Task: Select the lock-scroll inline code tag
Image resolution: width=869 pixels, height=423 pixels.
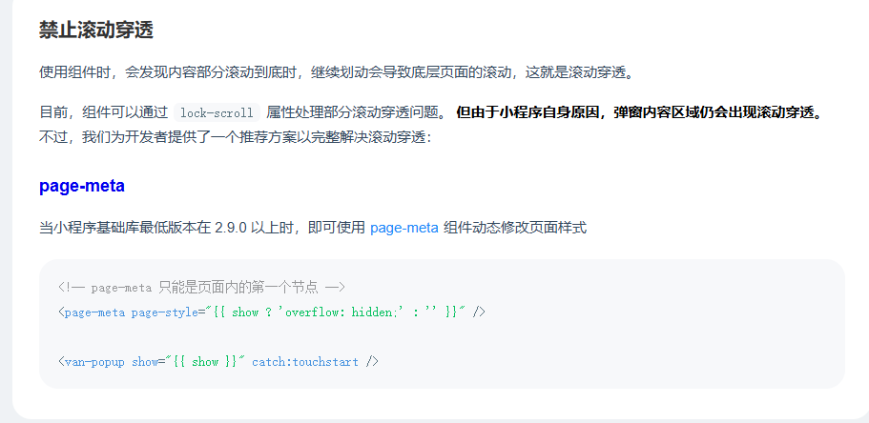Action: tap(217, 113)
